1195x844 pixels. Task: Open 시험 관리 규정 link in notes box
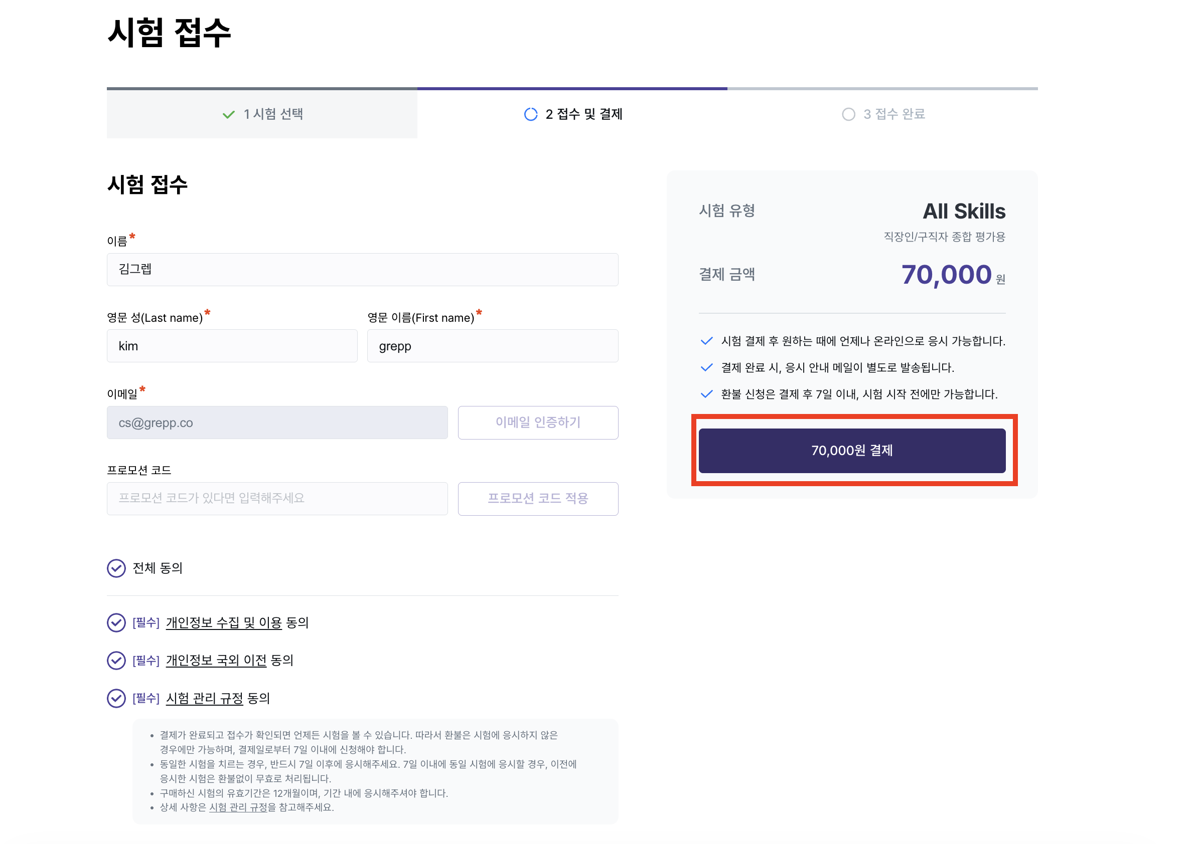point(238,807)
